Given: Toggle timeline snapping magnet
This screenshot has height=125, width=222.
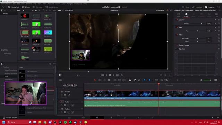Looking at the screenshot, I should pos(130,80).
